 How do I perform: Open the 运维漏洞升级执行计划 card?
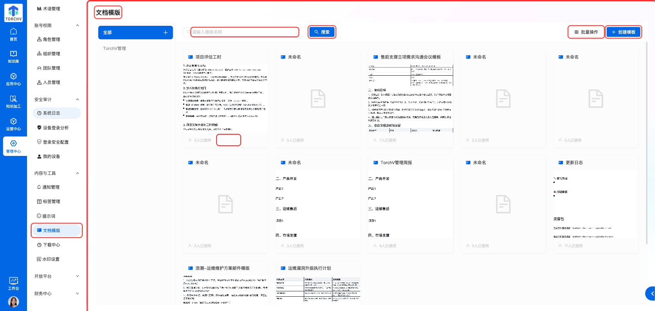318,282
